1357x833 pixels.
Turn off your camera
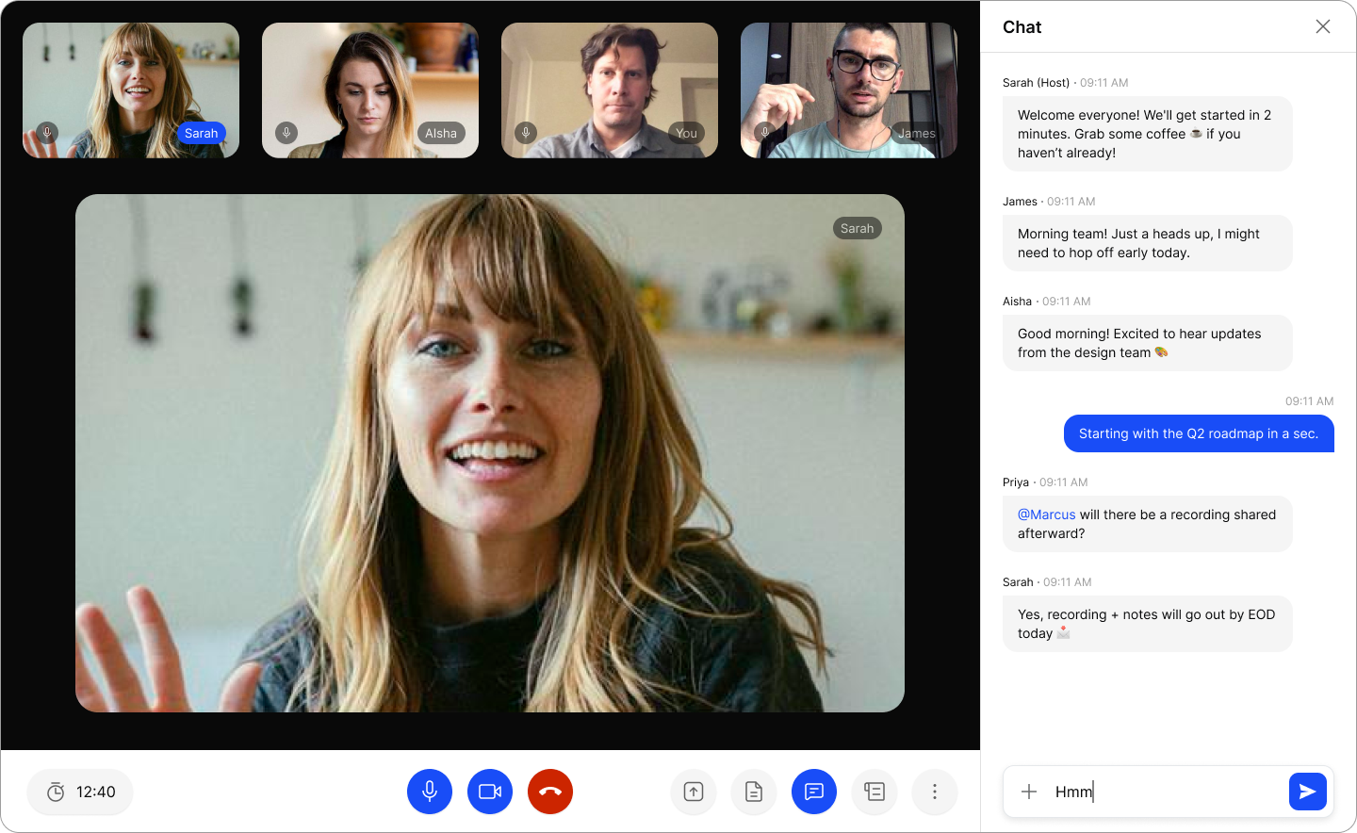(x=490, y=792)
